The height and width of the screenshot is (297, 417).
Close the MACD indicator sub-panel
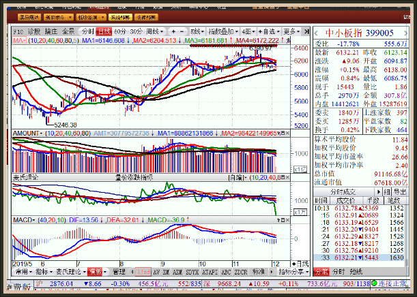click(287, 220)
